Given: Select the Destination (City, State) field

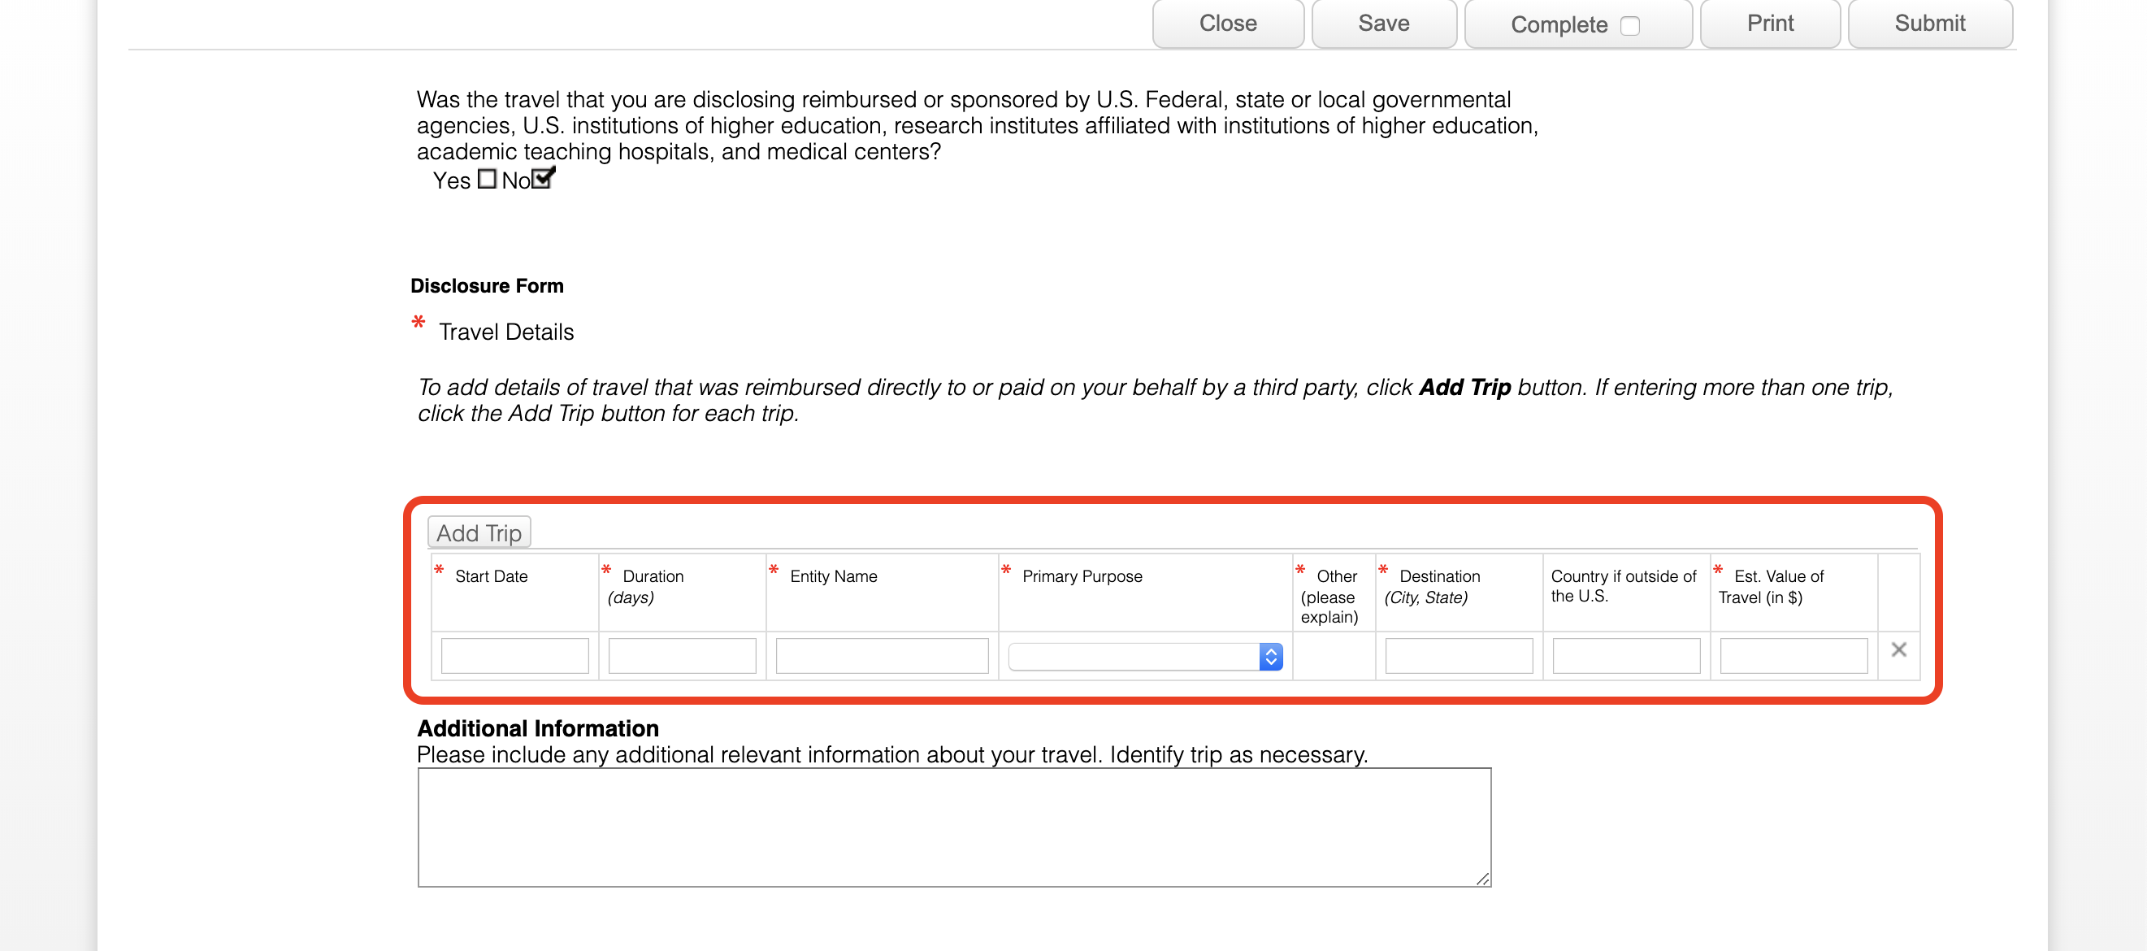Looking at the screenshot, I should [1459, 656].
